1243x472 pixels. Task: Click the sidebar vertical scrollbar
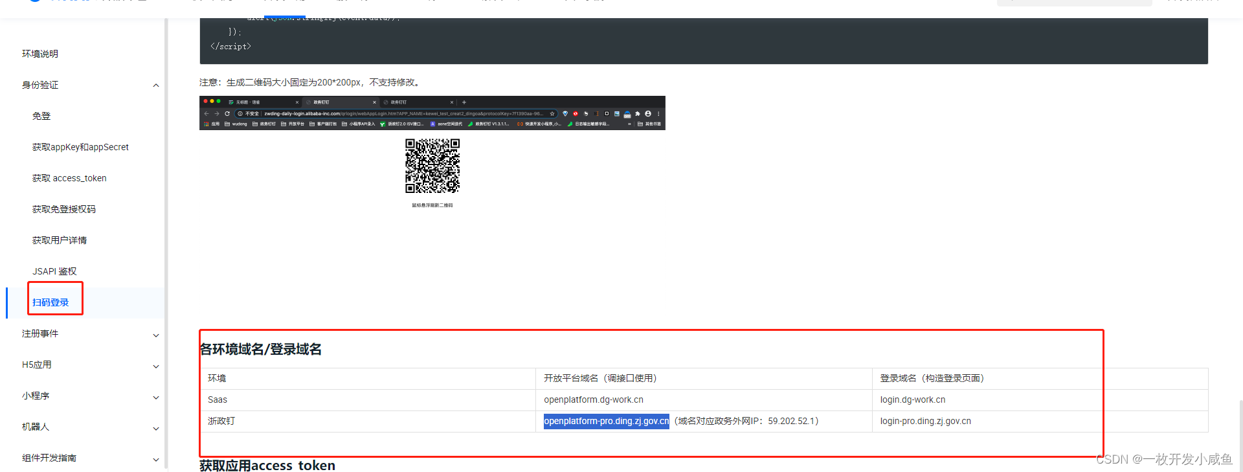[166, 243]
